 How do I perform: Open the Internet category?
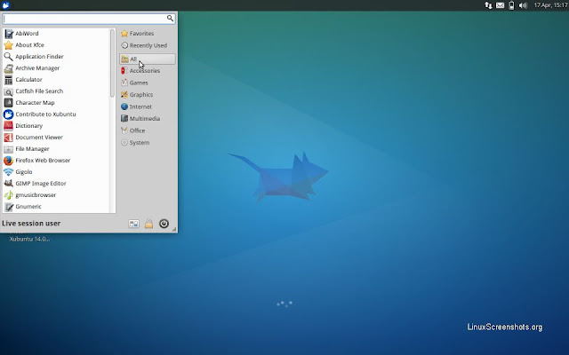148,106
